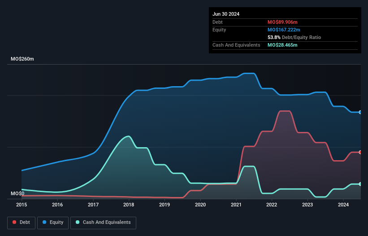Click the 2023 x-axis label

(x=307, y=205)
